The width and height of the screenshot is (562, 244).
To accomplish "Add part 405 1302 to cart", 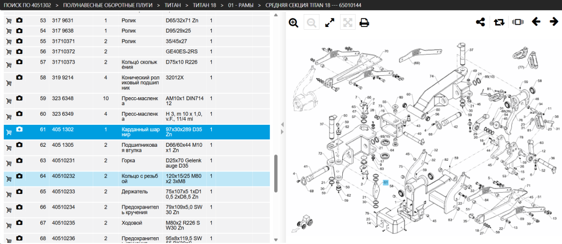I will click(9, 133).
